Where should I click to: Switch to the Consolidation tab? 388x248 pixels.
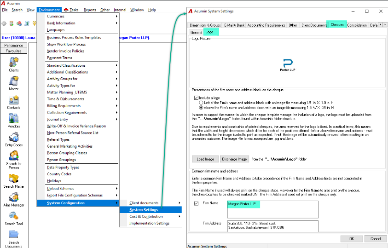tap(357, 25)
